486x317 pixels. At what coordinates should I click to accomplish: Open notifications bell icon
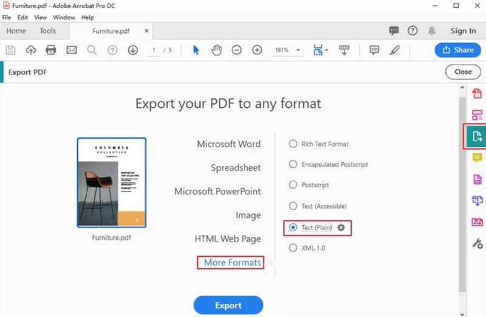[x=432, y=31]
